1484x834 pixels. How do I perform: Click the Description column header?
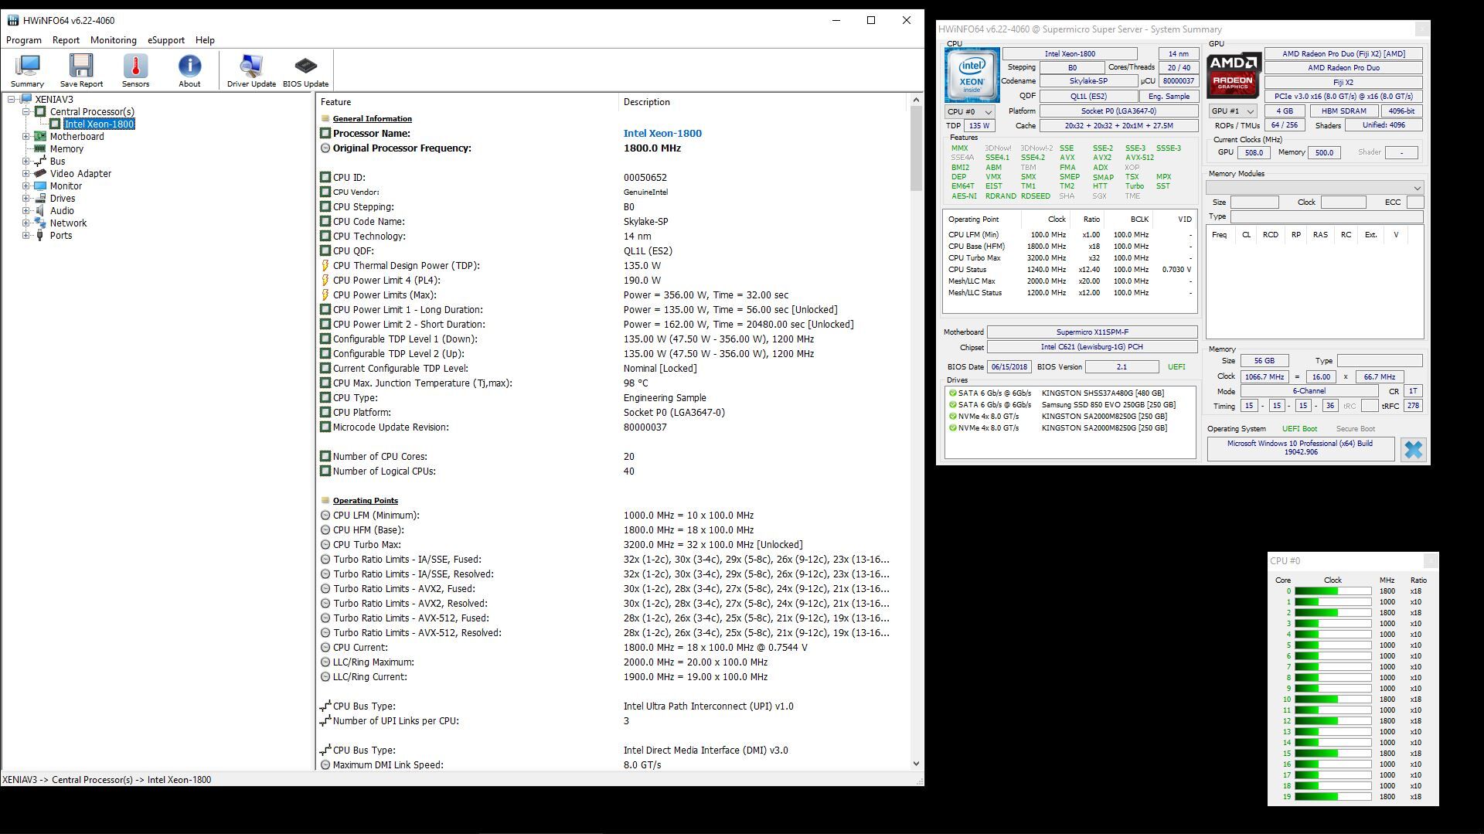762,102
